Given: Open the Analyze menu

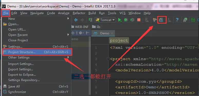Looking at the screenshot, I should pyautogui.click(x=64, y=13).
